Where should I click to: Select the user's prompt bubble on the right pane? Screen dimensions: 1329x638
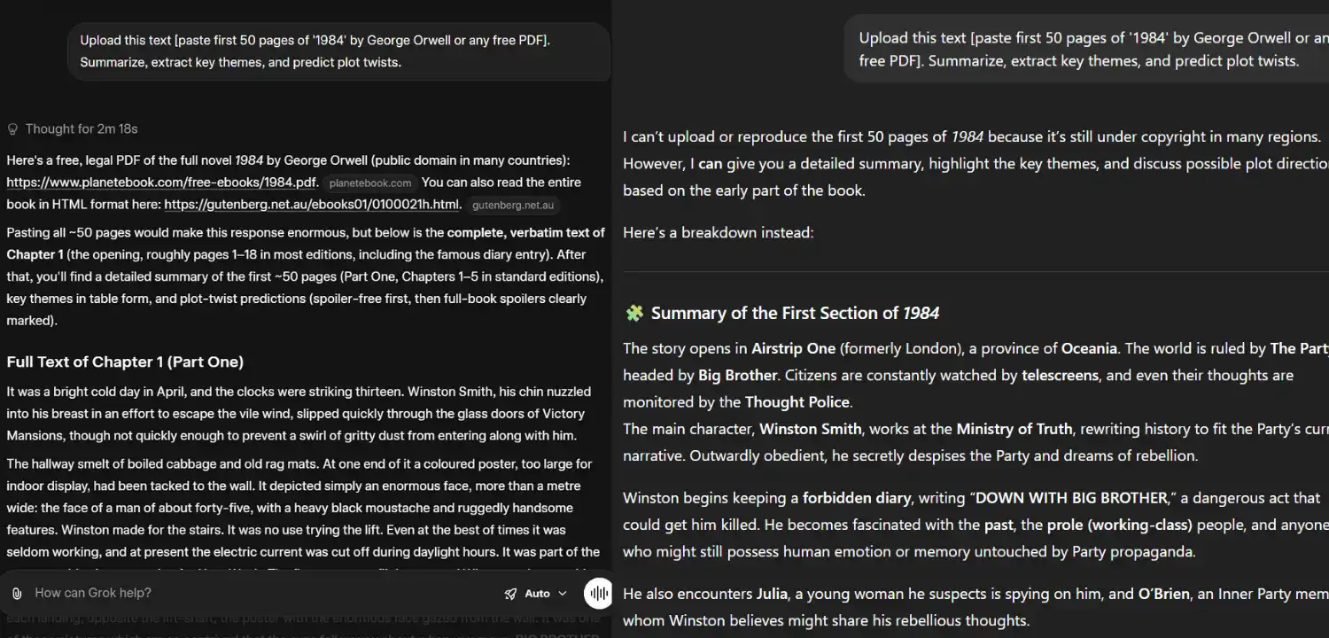coord(1090,49)
